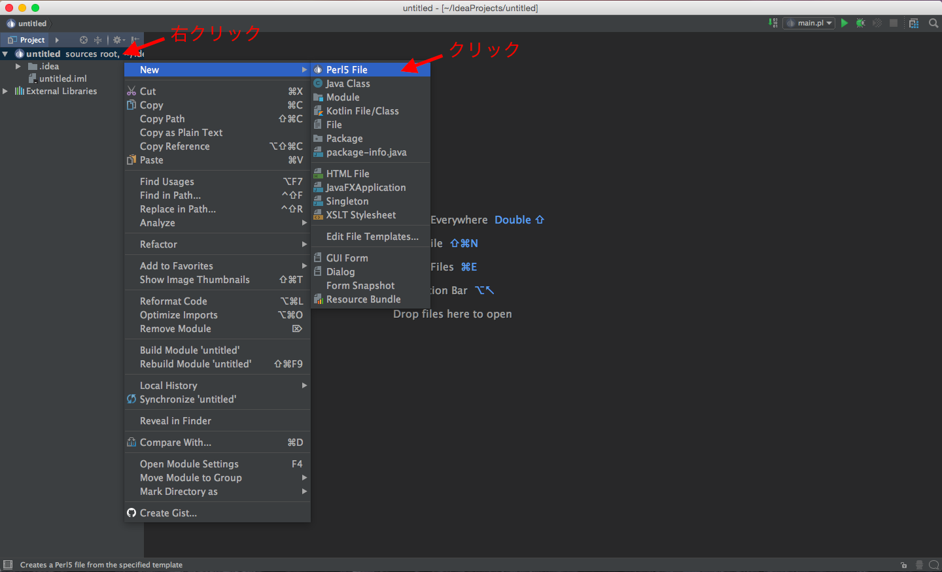Click the Stop square icon in toolbar
Viewport: 942px width, 572px height.
tap(894, 23)
